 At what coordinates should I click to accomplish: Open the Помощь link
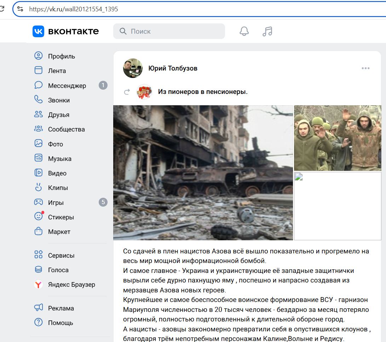(x=61, y=323)
